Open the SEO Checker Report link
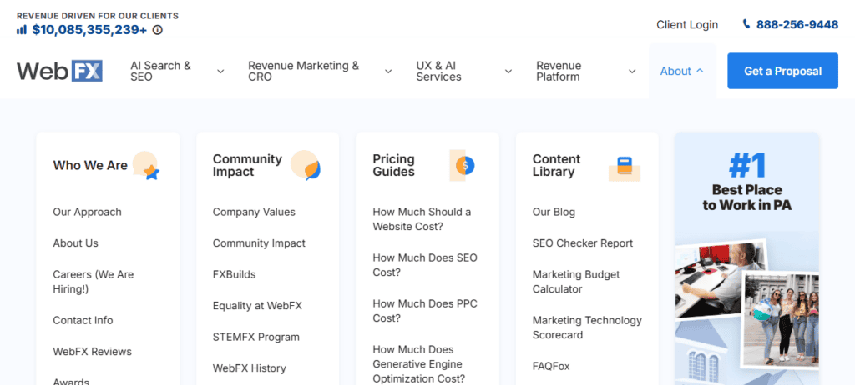This screenshot has height=385, width=855. coord(583,242)
